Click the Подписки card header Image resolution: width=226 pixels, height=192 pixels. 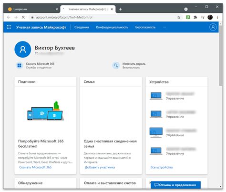(27, 81)
